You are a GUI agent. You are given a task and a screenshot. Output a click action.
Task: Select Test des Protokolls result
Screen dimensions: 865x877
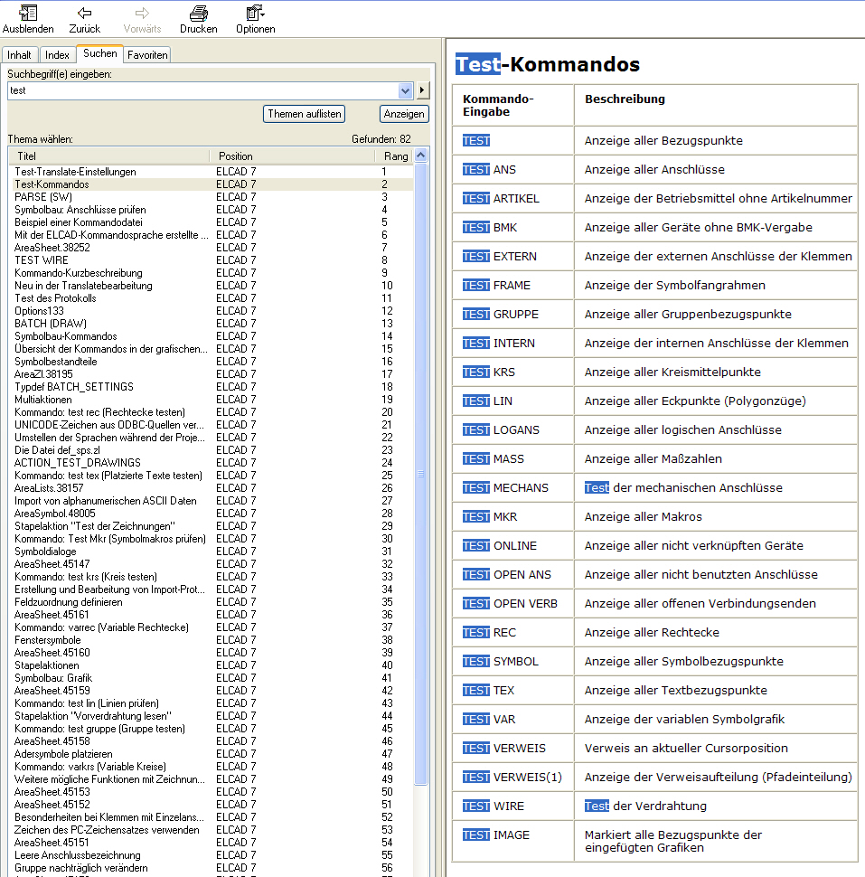(55, 298)
